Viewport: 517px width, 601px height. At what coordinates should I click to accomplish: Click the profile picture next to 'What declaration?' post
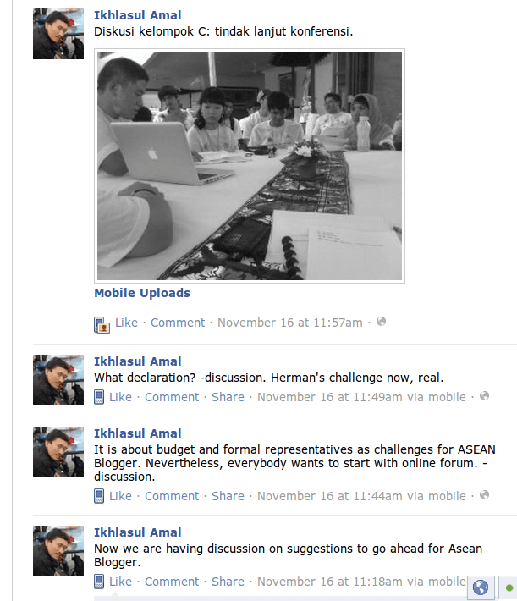coord(58,380)
